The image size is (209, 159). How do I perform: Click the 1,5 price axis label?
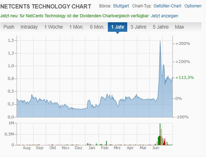point(11,40)
